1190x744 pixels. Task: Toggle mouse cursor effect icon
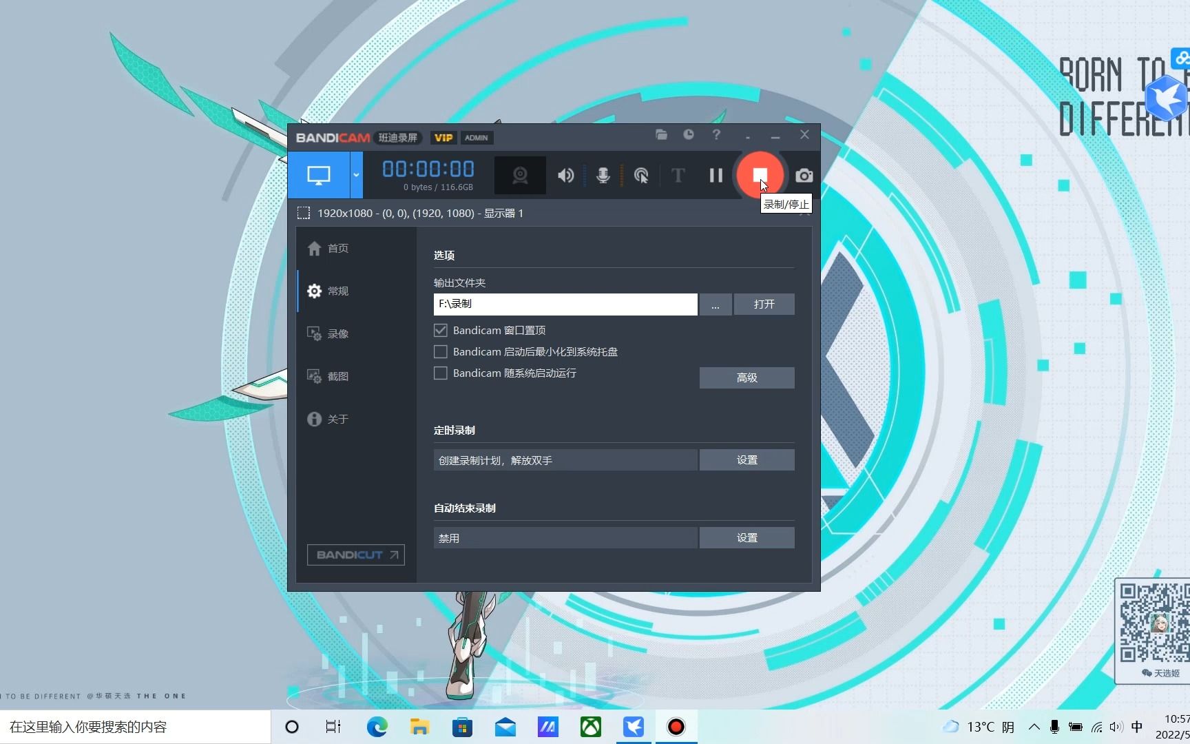pos(641,176)
